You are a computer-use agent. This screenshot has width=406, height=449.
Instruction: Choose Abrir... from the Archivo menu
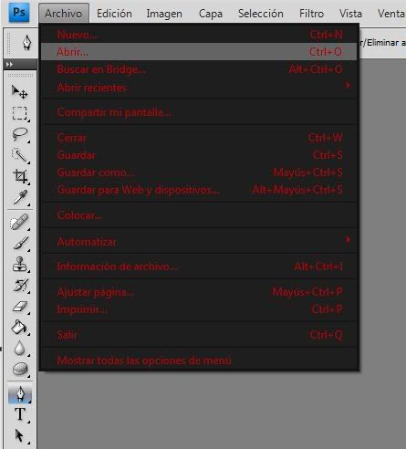pyautogui.click(x=199, y=52)
